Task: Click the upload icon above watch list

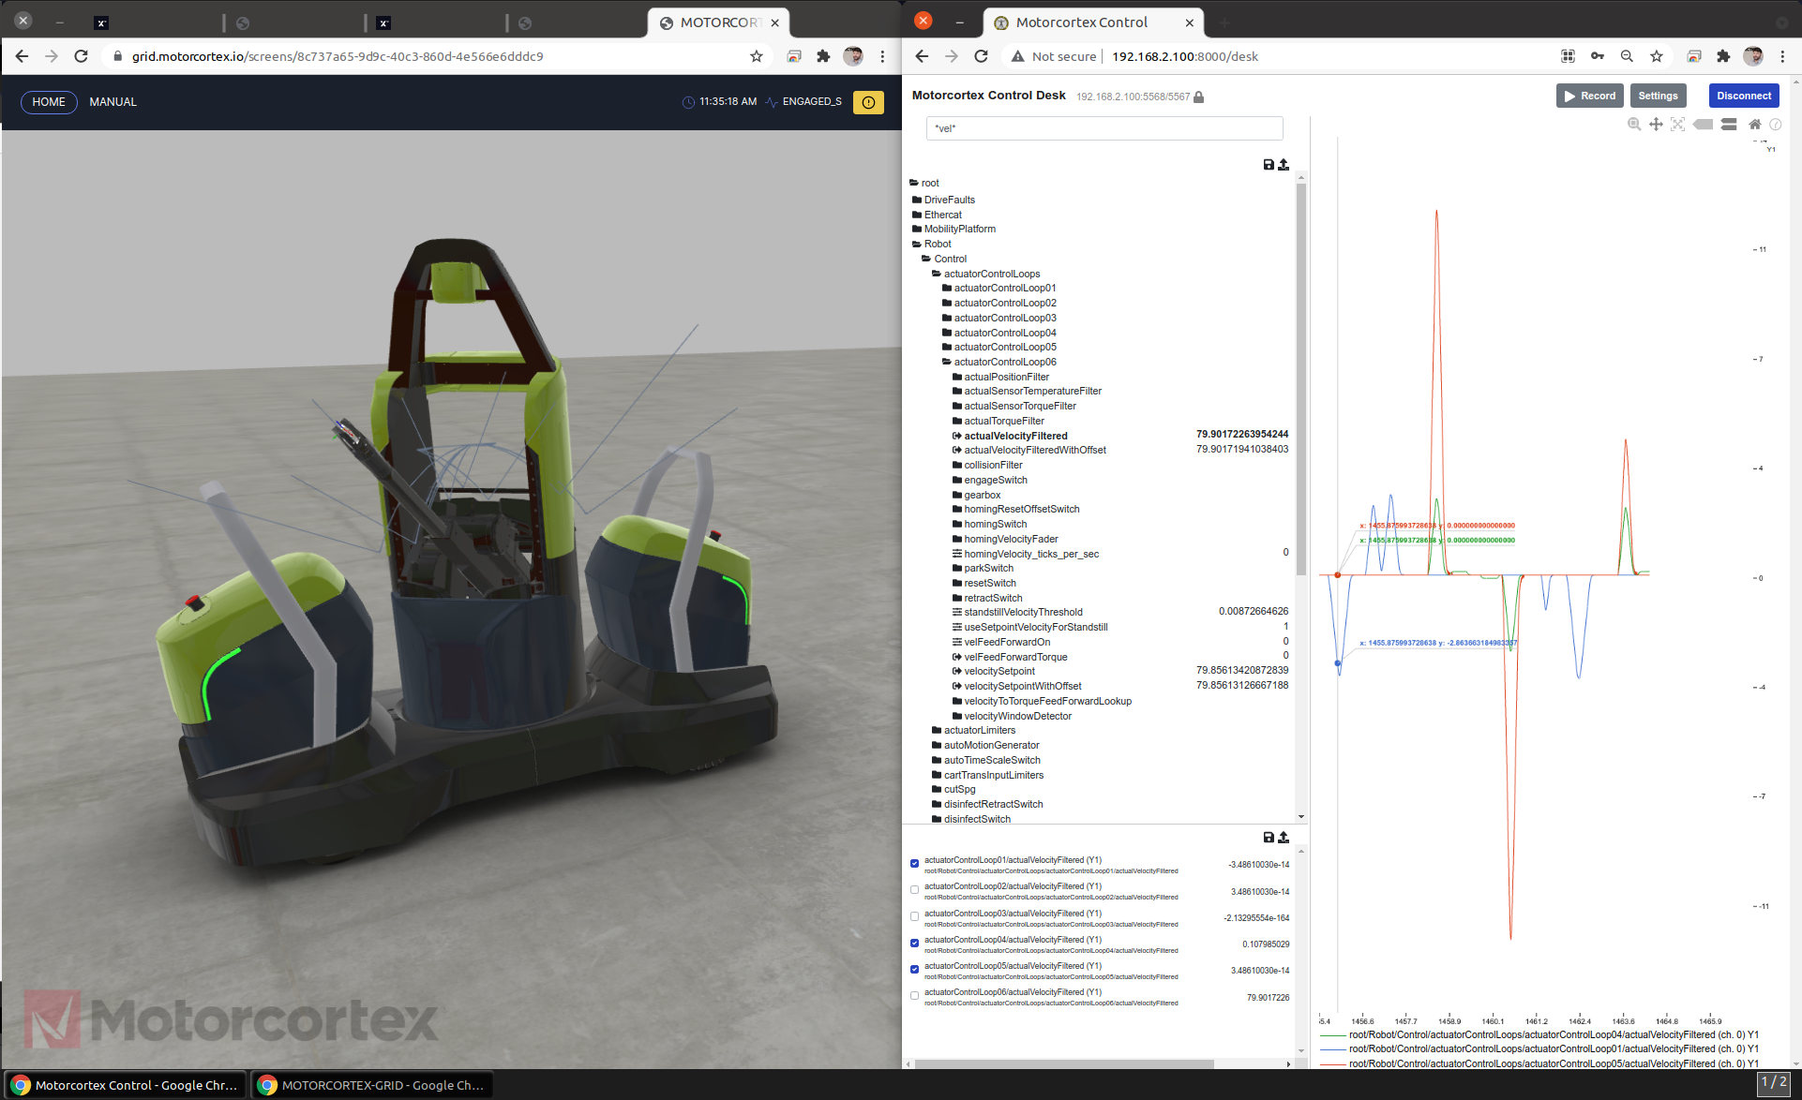Action: click(x=1284, y=837)
